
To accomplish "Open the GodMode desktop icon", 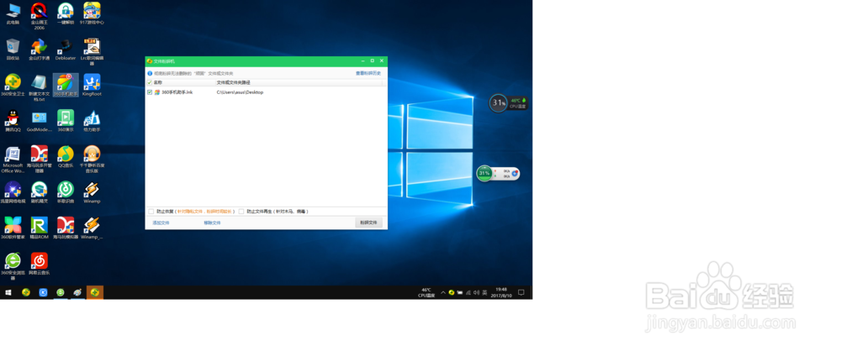I will pos(40,121).
